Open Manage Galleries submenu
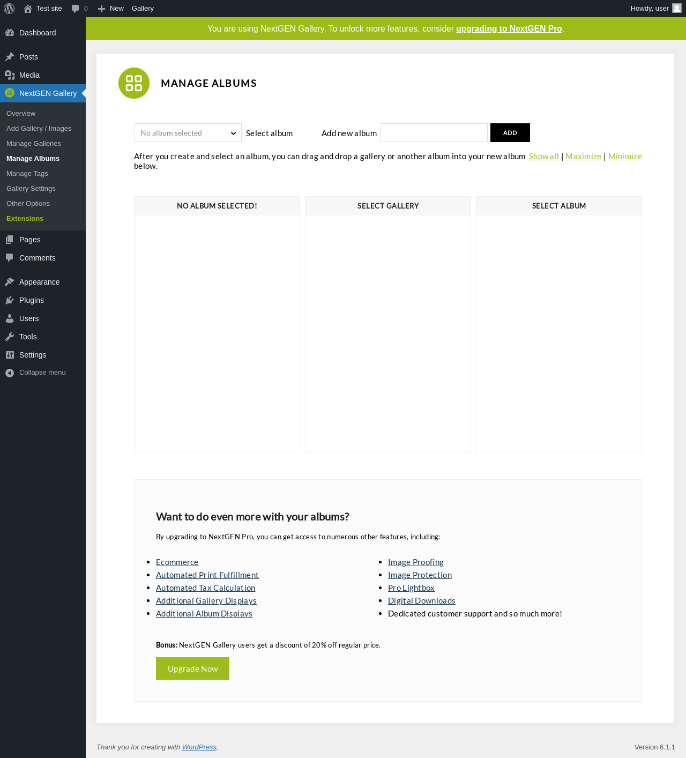This screenshot has width=686, height=758. (34, 144)
